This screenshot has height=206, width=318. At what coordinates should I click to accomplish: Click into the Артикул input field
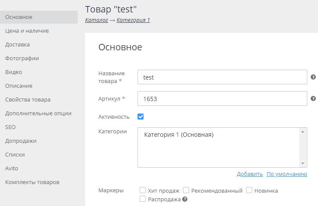(x=222, y=98)
